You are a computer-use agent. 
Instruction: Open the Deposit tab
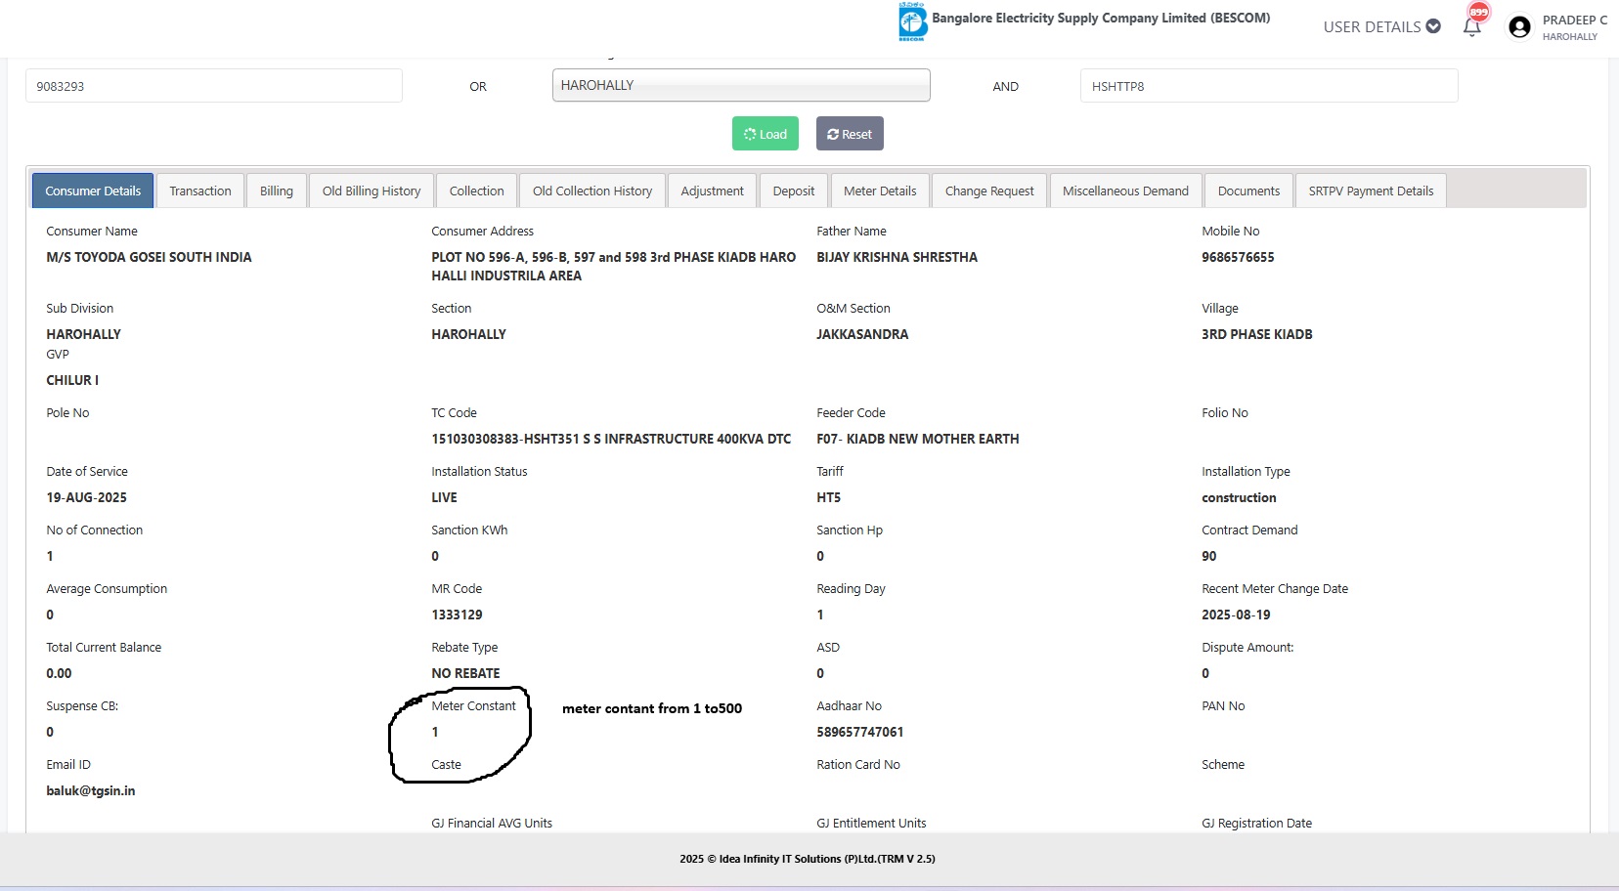click(x=793, y=191)
